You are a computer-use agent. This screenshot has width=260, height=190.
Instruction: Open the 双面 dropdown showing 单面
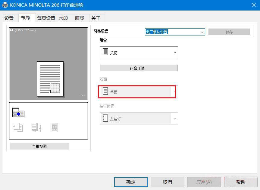click(139, 91)
